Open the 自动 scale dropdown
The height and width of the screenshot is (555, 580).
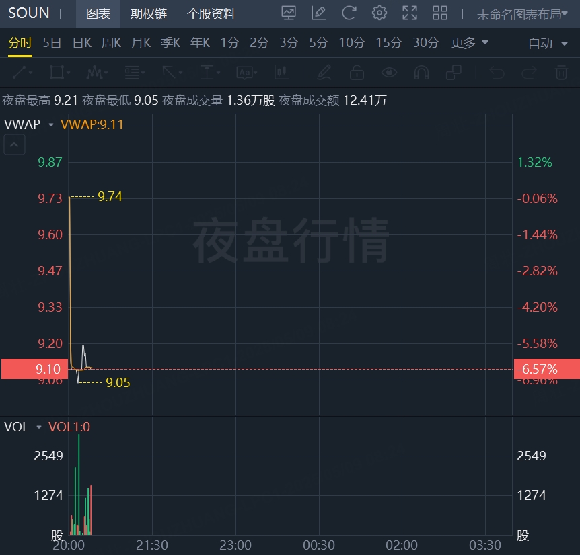pyautogui.click(x=548, y=44)
